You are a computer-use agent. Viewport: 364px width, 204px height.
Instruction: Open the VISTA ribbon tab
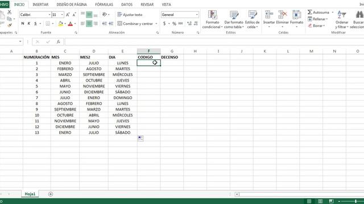pos(166,5)
